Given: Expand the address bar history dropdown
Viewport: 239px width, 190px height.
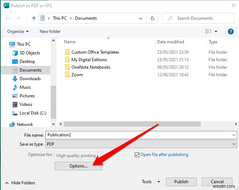Looking at the screenshot, I should tap(141, 19).
